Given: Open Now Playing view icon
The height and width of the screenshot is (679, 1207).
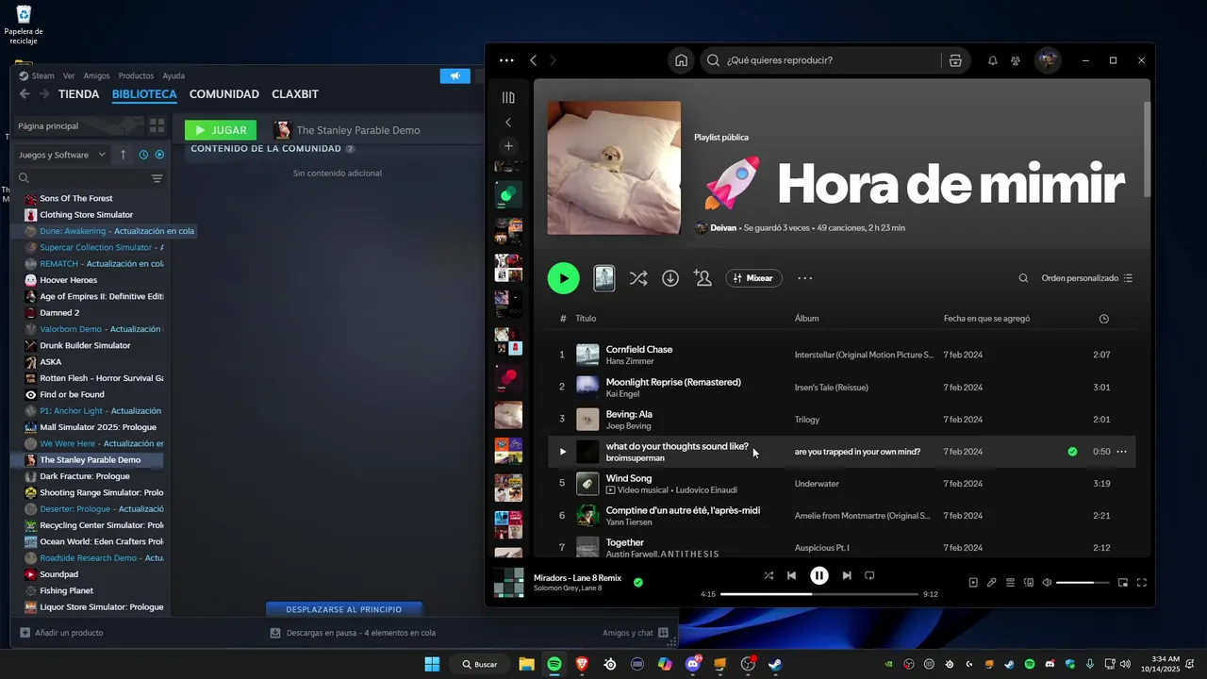Looking at the screenshot, I should (973, 583).
